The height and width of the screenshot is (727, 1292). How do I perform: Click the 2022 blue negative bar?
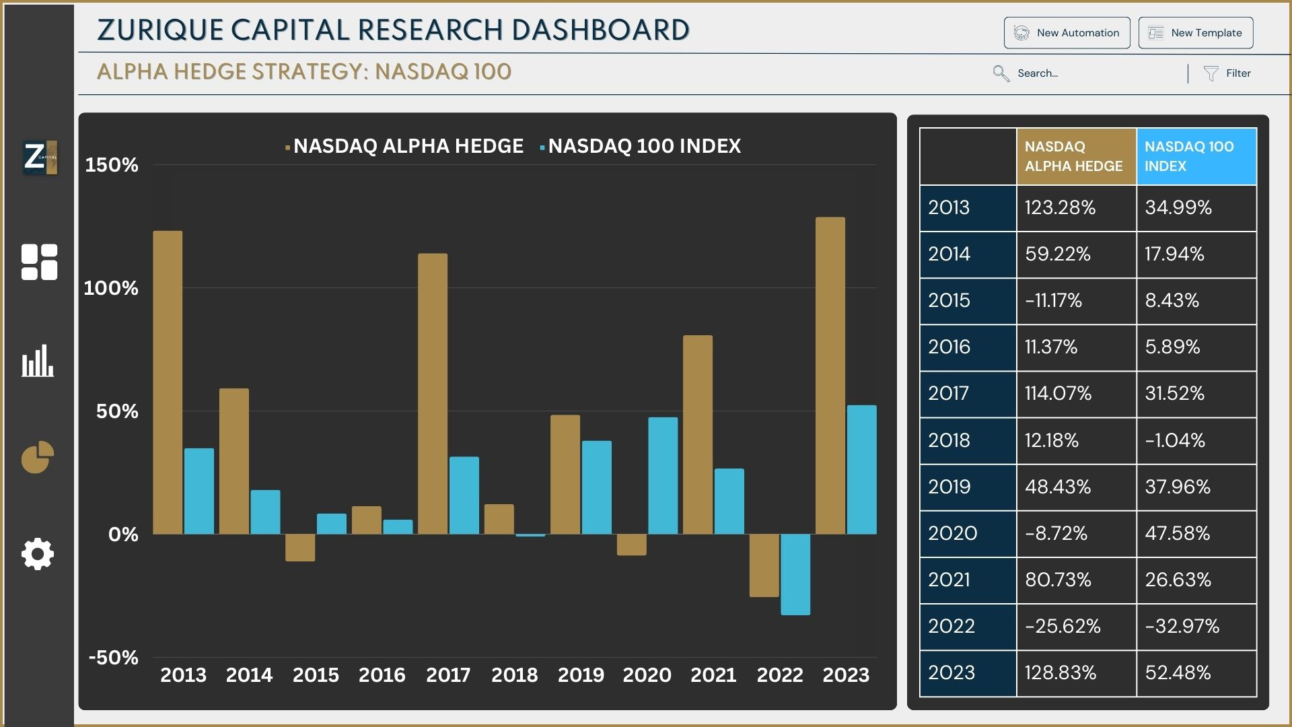coord(795,574)
